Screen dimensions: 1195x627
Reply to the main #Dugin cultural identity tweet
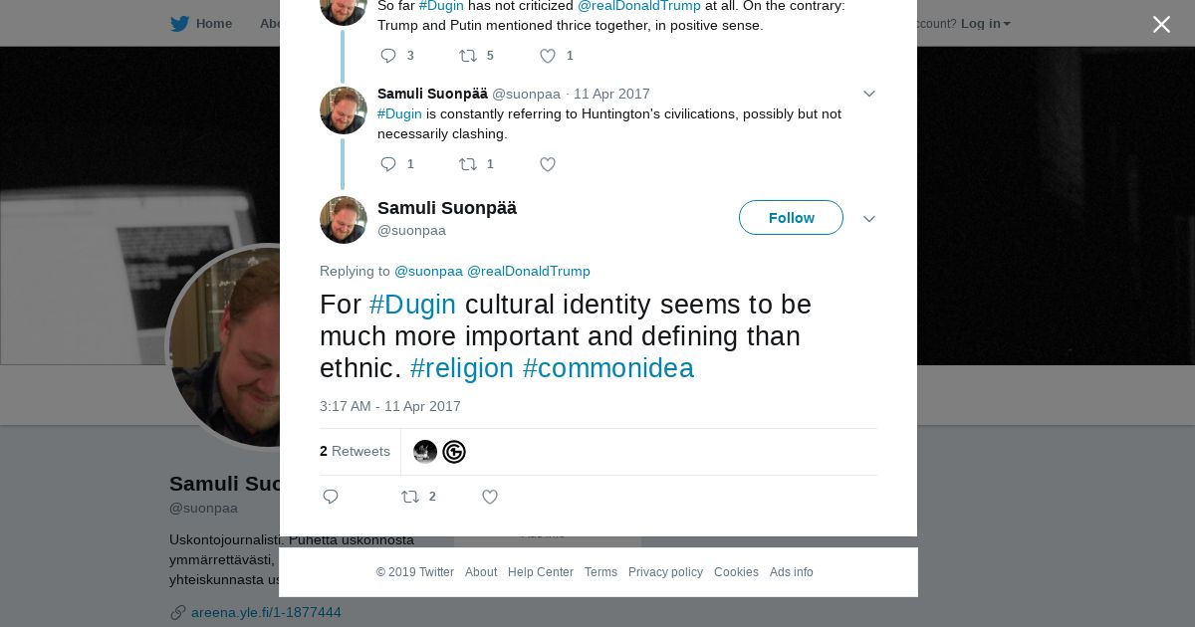point(332,497)
